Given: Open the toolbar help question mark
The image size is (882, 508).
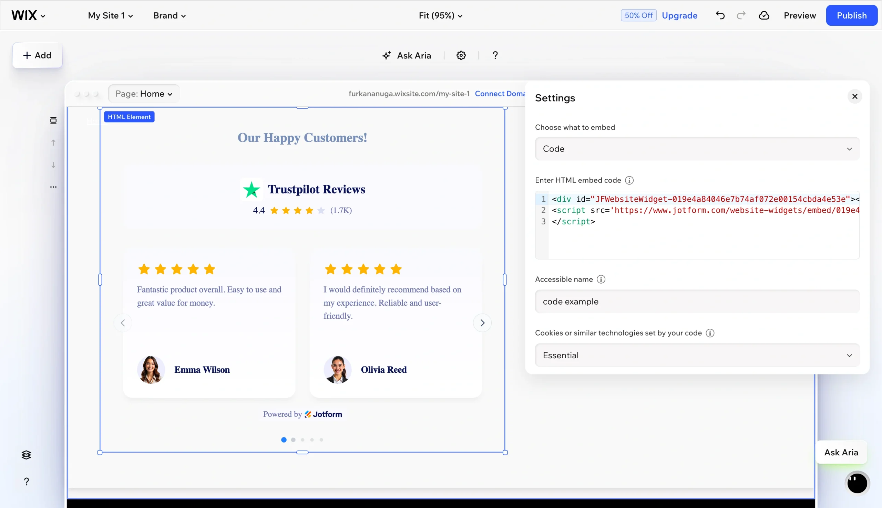Looking at the screenshot, I should [x=495, y=55].
